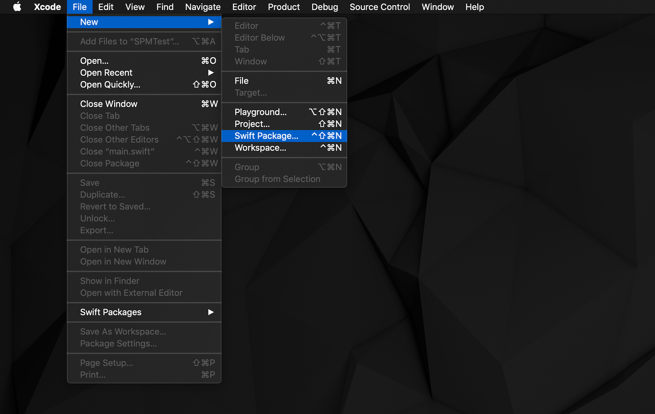Select the New submenu item

click(x=144, y=22)
